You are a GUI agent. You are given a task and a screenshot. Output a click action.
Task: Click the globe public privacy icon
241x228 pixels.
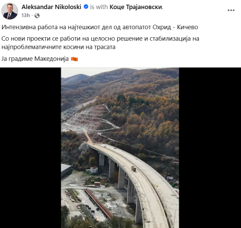pyautogui.click(x=37, y=16)
